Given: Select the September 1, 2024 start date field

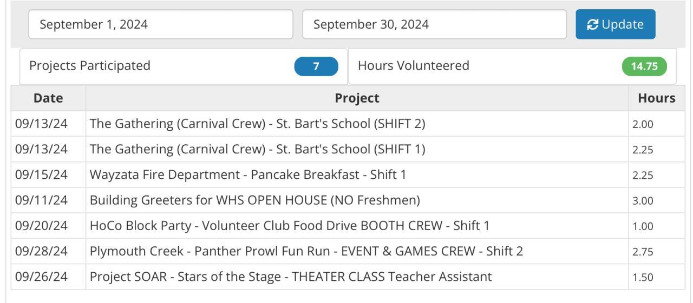Looking at the screenshot, I should 160,24.
